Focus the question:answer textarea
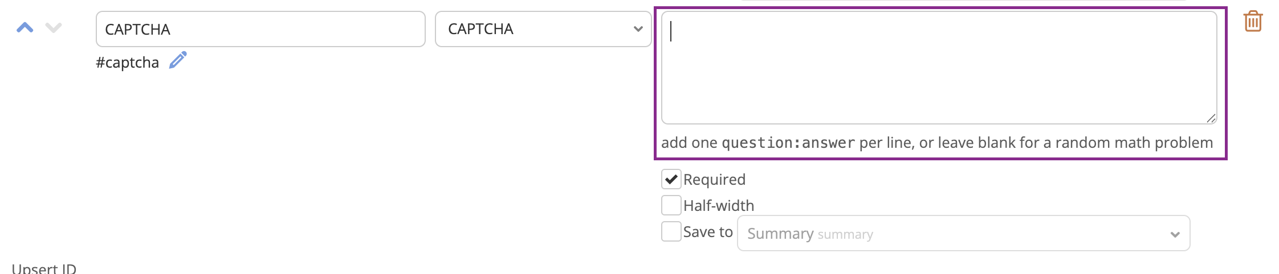Viewport: 1279px width, 274px height. 939,68
